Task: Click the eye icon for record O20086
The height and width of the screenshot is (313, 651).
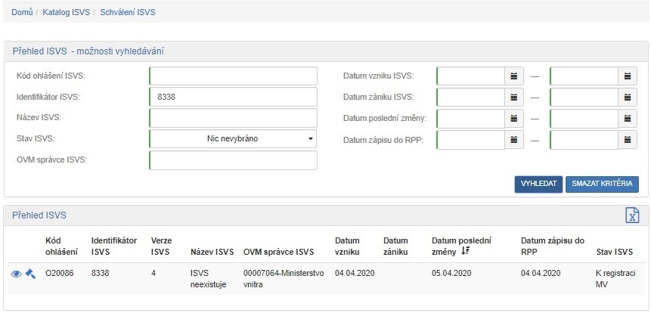Action: (x=16, y=274)
